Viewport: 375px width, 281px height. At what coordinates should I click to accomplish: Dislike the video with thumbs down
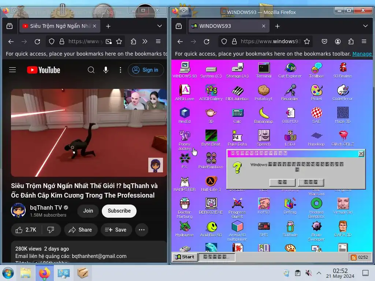(51, 230)
